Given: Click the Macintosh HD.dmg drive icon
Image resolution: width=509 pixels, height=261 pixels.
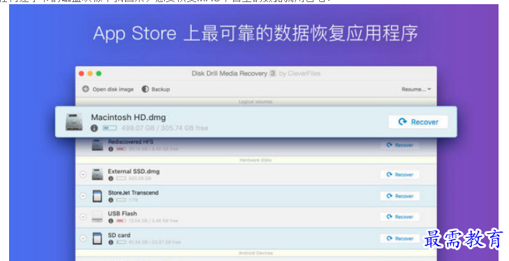Looking at the screenshot, I should (x=74, y=122).
